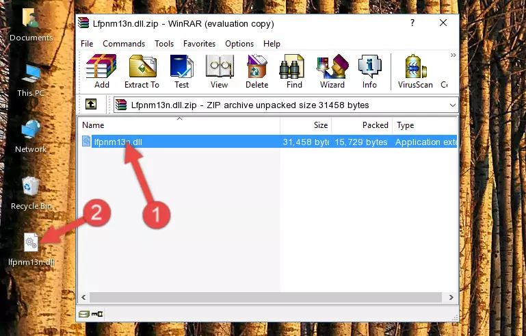This screenshot has height=336, width=526.
Task: Click the Extract To toolbar icon
Action: point(142,71)
